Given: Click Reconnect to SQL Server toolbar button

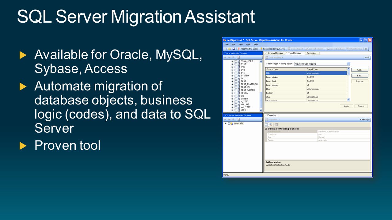Looking at the screenshot, I should [x=272, y=49].
